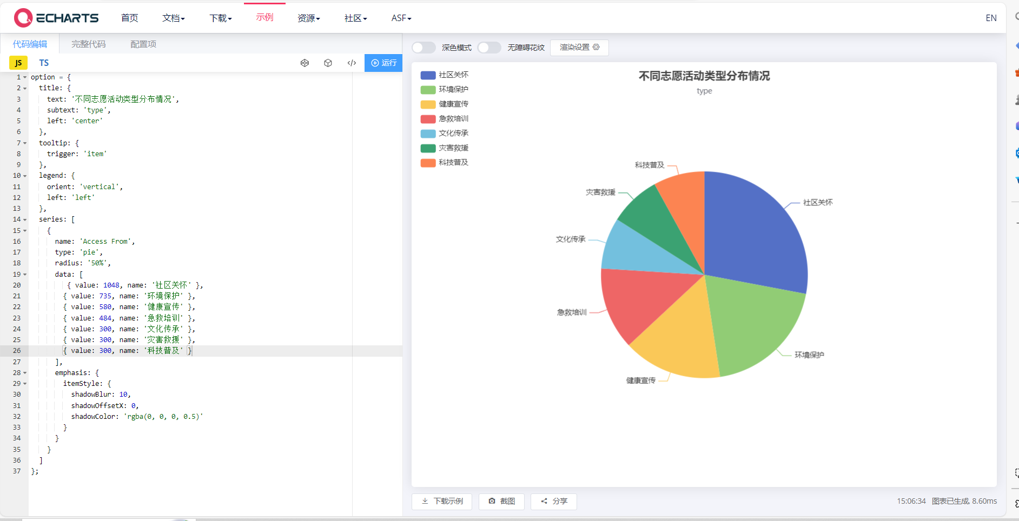Click the 运行 button to run code
This screenshot has height=521, width=1019.
[383, 63]
